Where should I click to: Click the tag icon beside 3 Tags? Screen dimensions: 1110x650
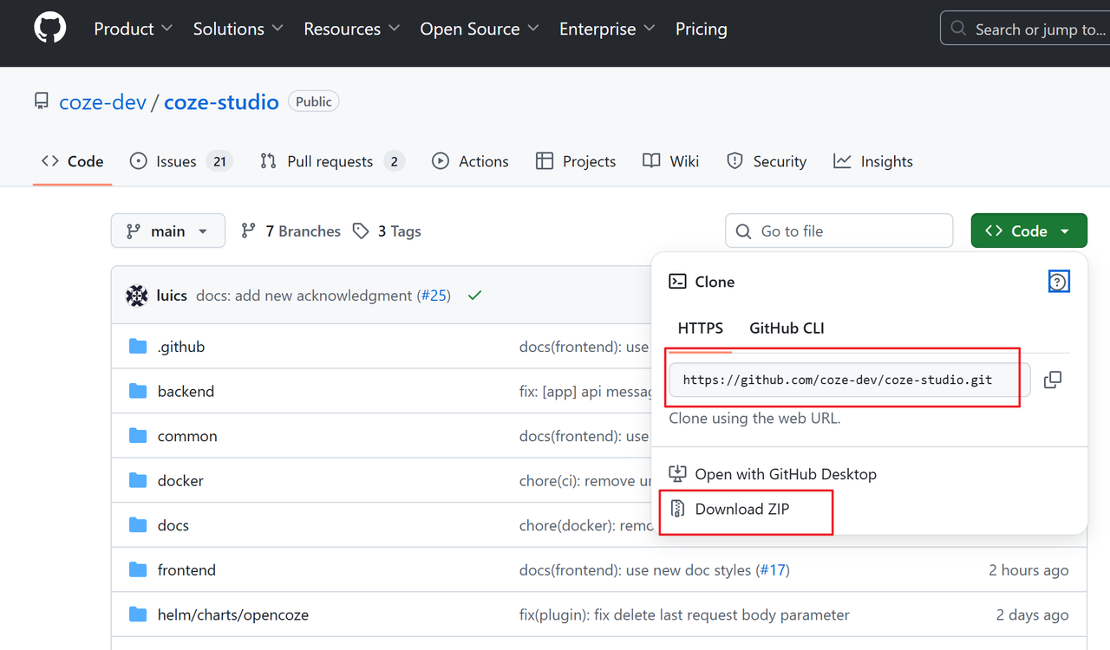pyautogui.click(x=361, y=231)
